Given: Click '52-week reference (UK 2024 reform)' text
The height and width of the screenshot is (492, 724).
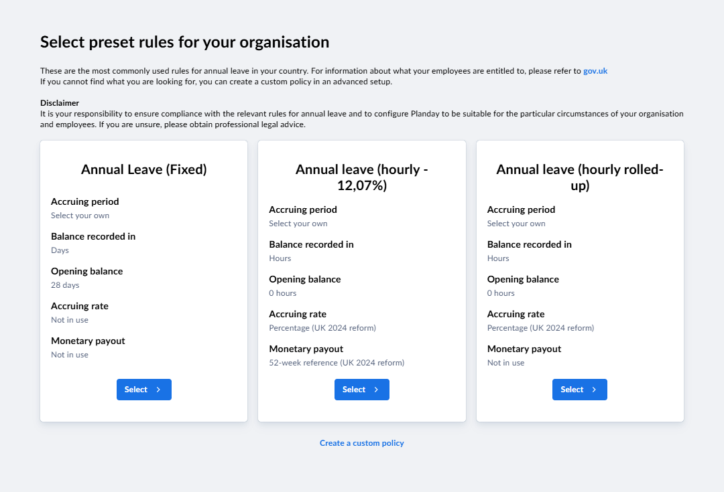Looking at the screenshot, I should tap(337, 363).
